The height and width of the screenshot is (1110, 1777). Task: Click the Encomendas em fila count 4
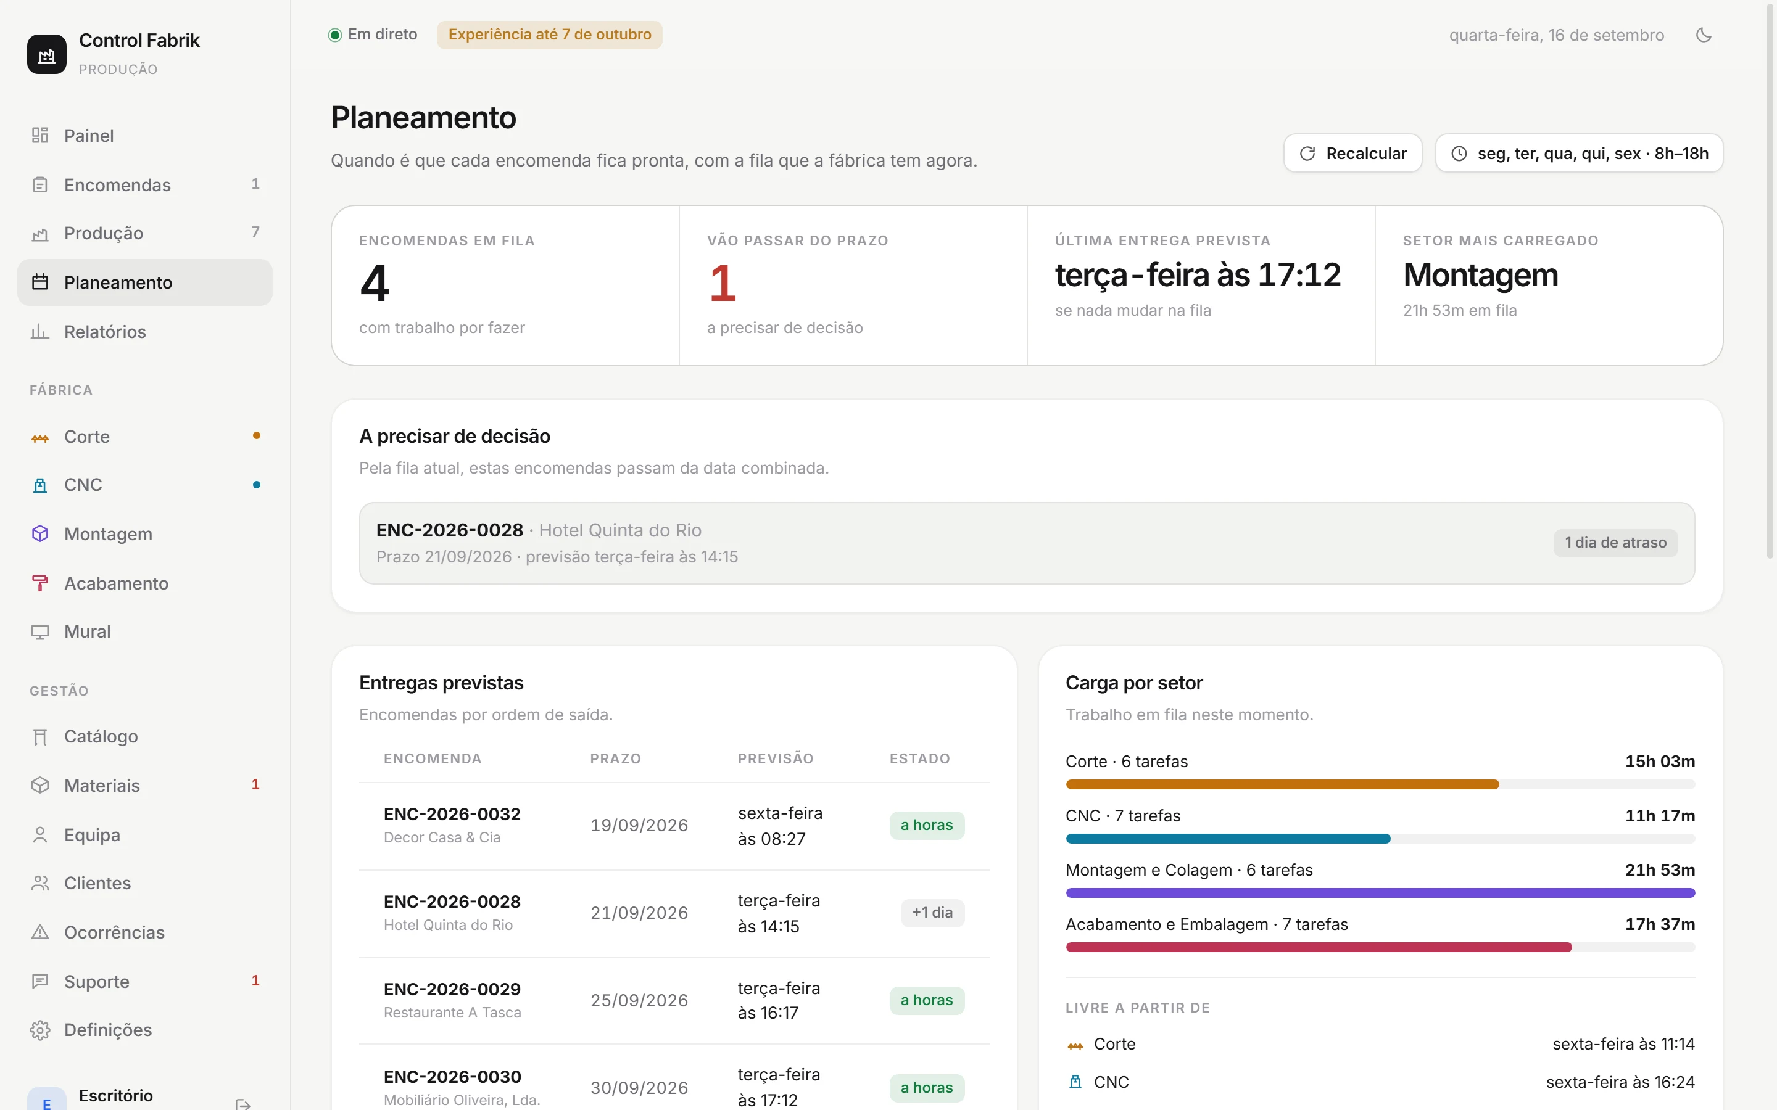(375, 284)
